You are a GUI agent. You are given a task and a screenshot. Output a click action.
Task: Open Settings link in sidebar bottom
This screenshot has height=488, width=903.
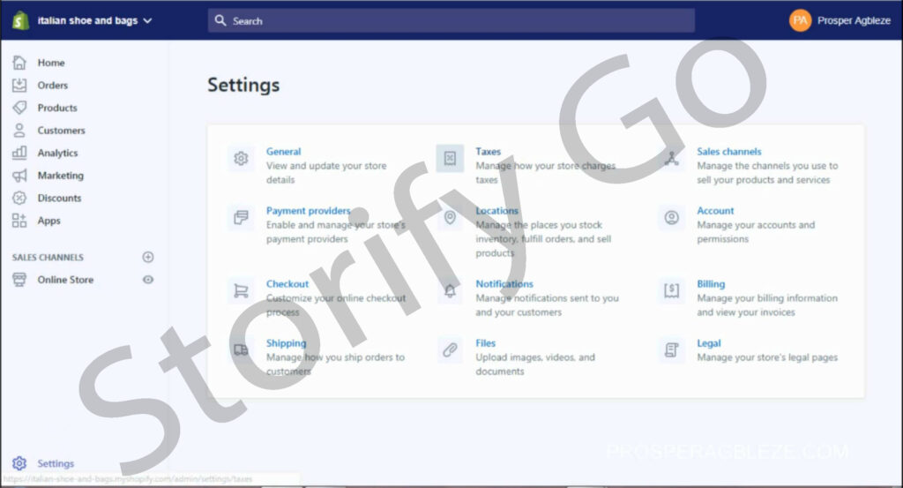click(56, 463)
